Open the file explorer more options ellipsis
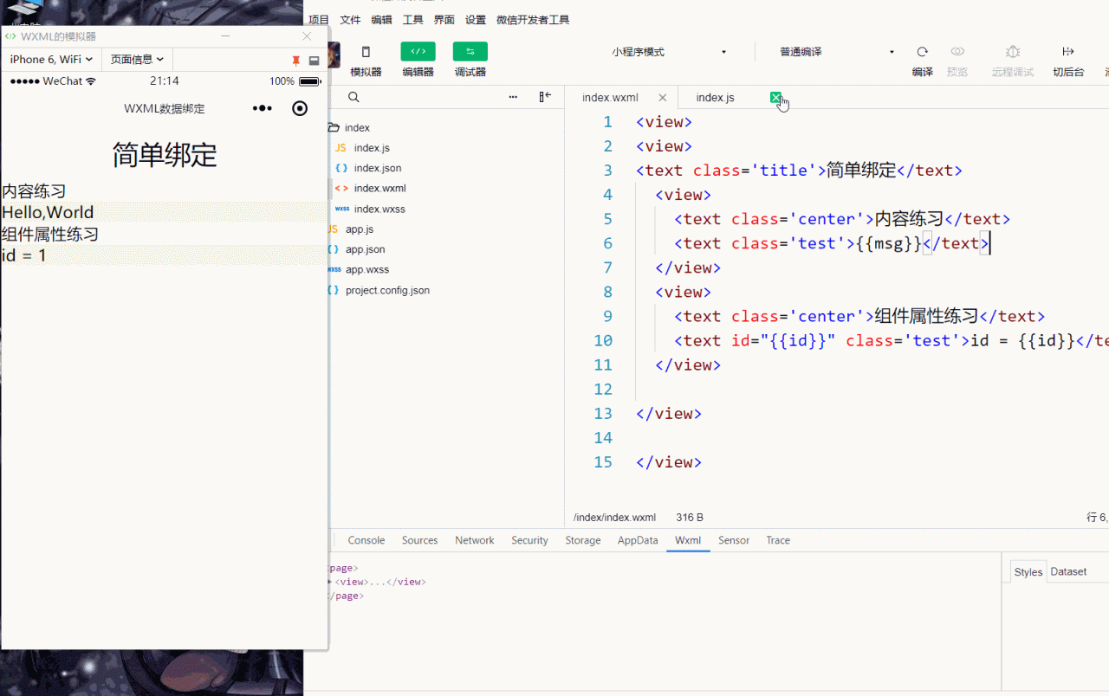The image size is (1109, 696). point(513,97)
